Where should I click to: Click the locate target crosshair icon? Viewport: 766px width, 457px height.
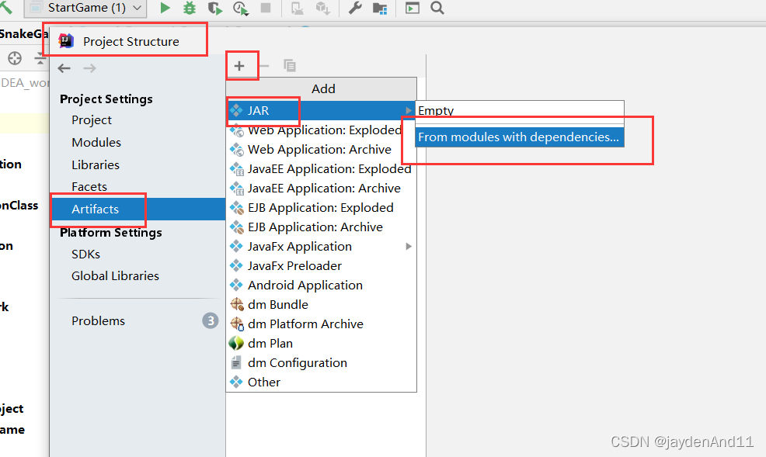pyautogui.click(x=15, y=58)
